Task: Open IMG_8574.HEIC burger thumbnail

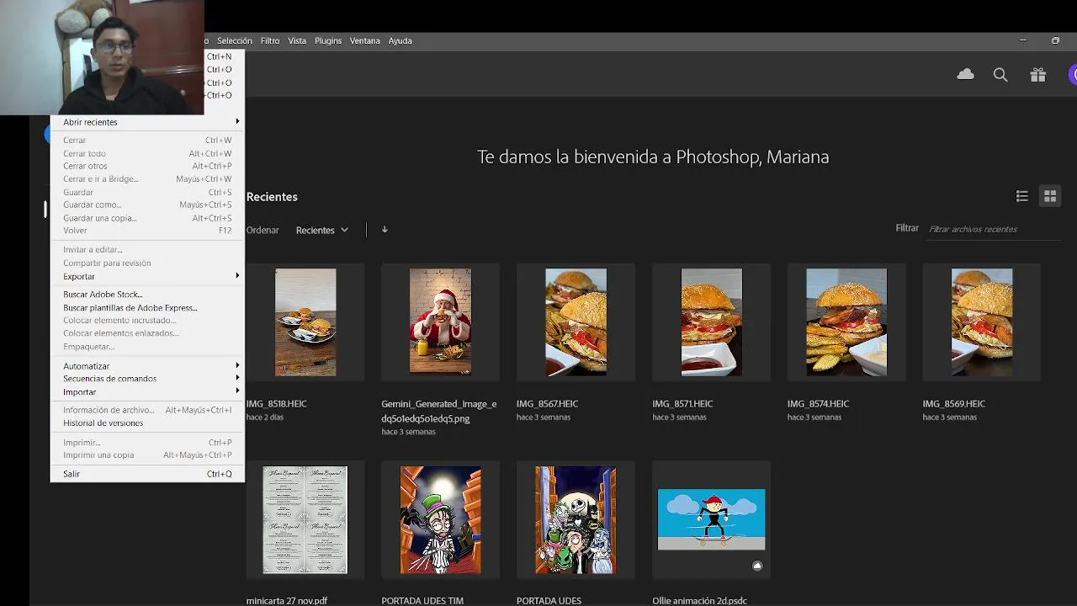Action: click(x=846, y=322)
